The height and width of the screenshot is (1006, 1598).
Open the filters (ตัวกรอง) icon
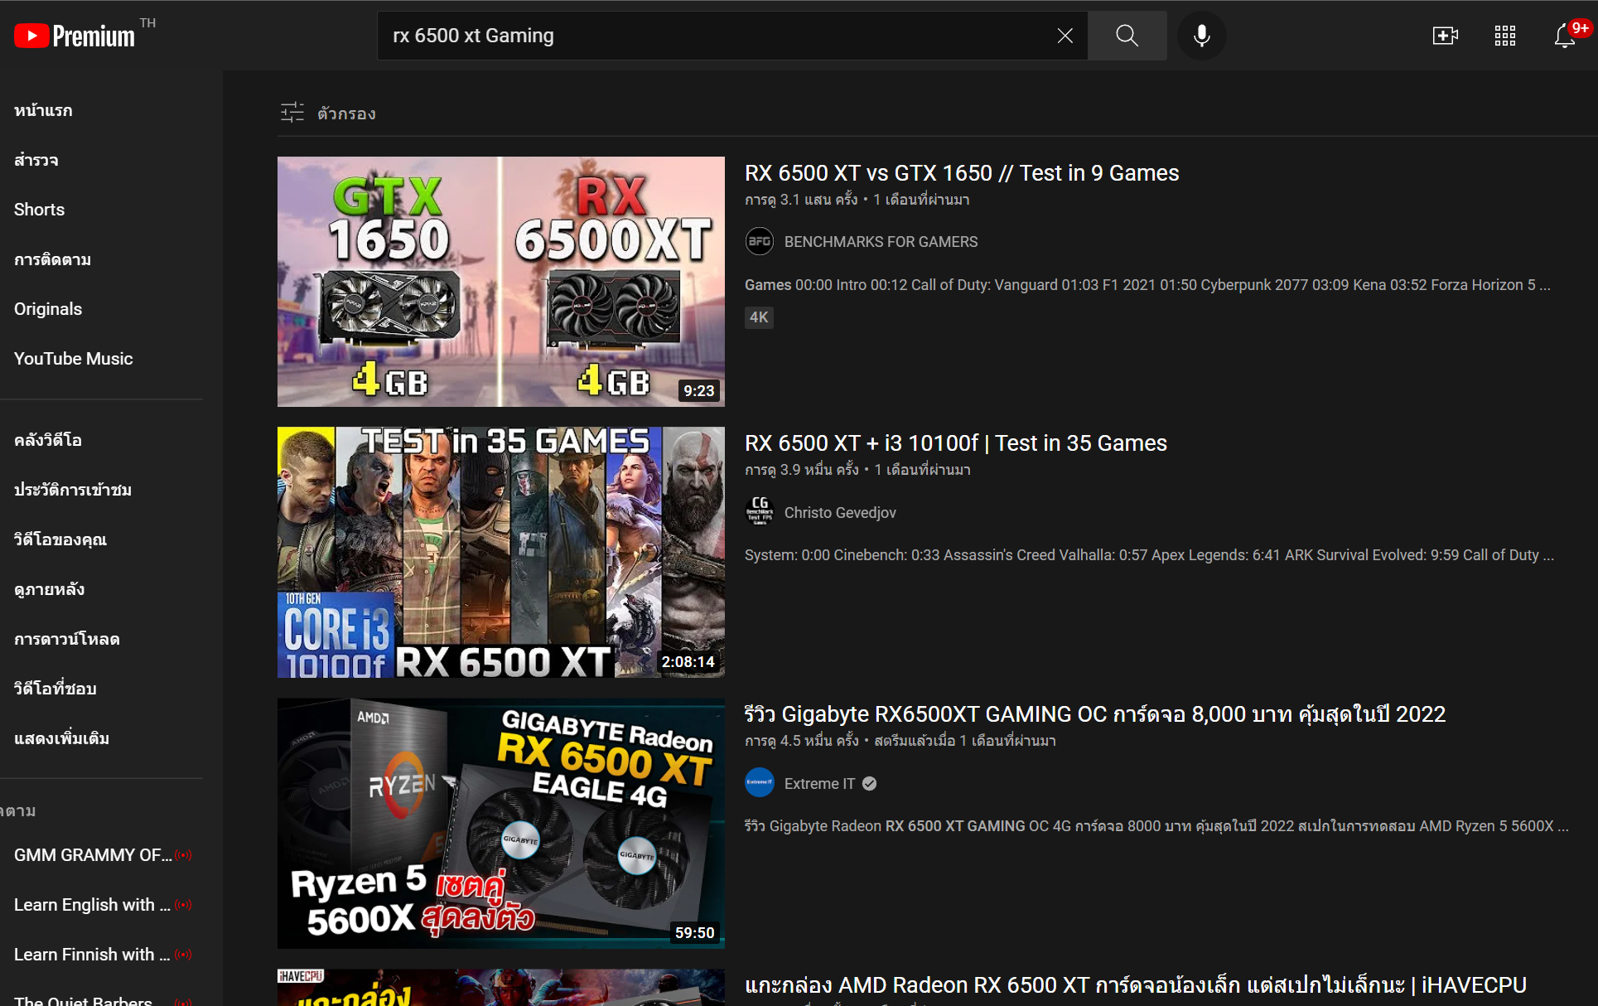292,113
